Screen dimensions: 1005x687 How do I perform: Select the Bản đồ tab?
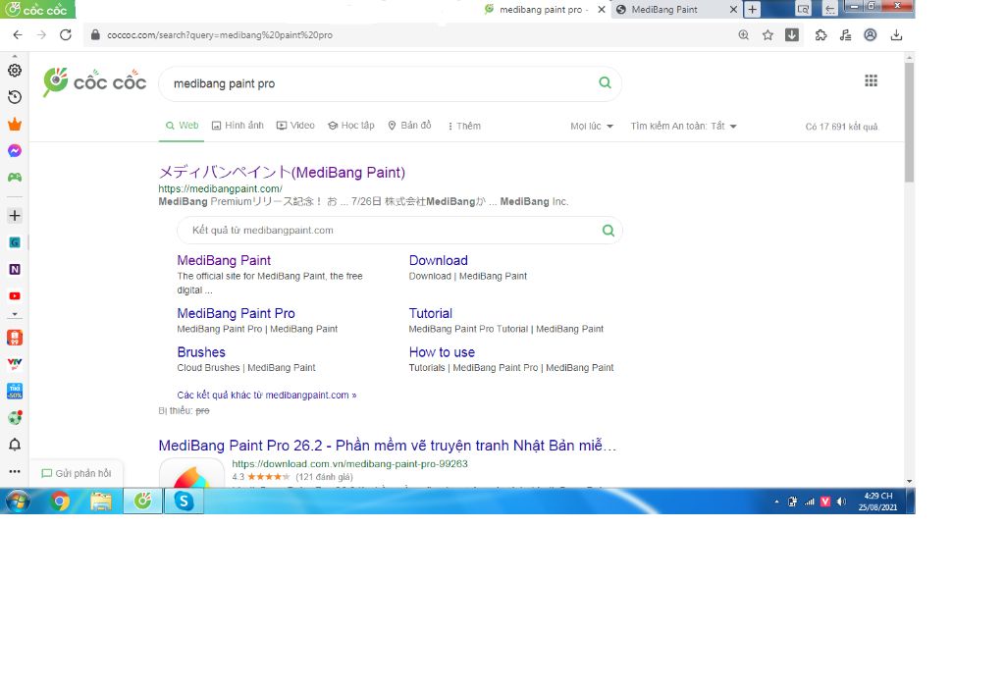409,126
